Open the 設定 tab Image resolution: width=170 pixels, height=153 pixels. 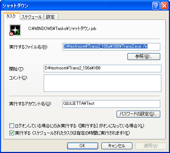(x=51, y=17)
